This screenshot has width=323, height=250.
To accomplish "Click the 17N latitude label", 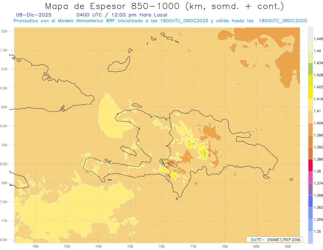I will (x=4, y=221).
